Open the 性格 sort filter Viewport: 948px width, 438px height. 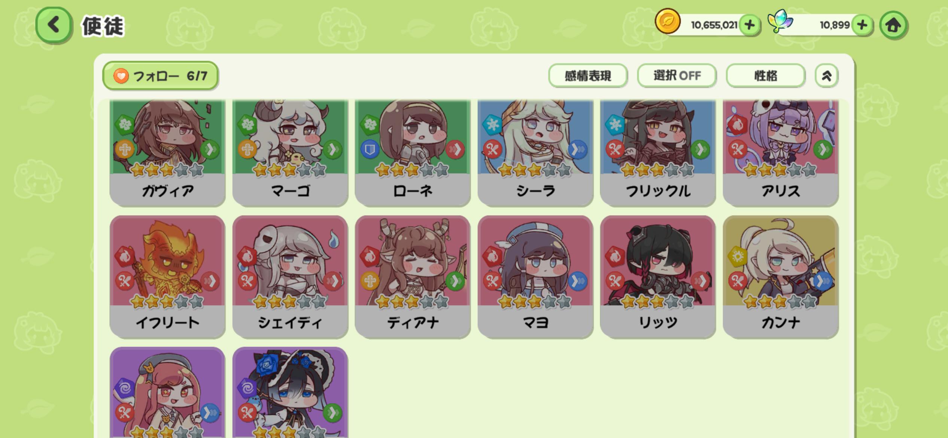[766, 76]
